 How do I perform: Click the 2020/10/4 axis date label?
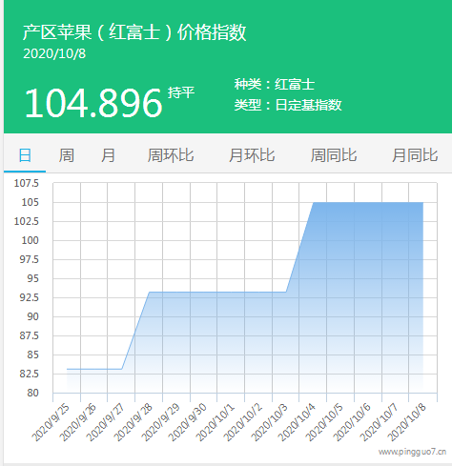point(297,423)
